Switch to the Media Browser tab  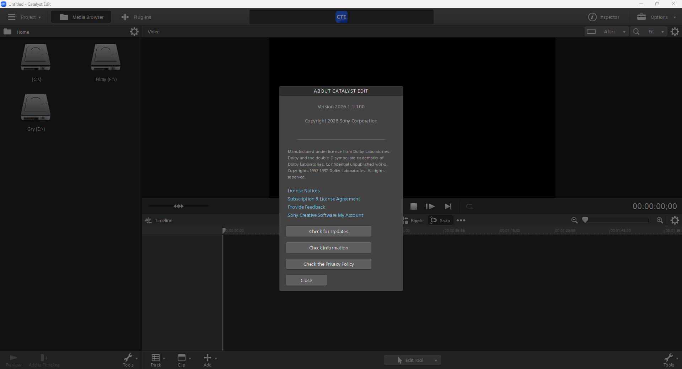(x=81, y=17)
